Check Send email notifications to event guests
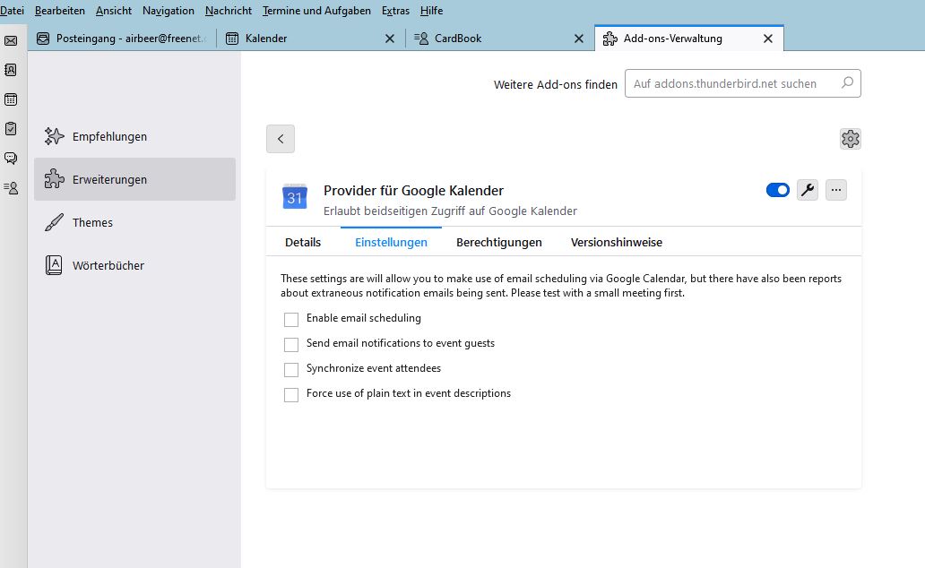Image resolution: width=925 pixels, height=568 pixels. coord(291,345)
